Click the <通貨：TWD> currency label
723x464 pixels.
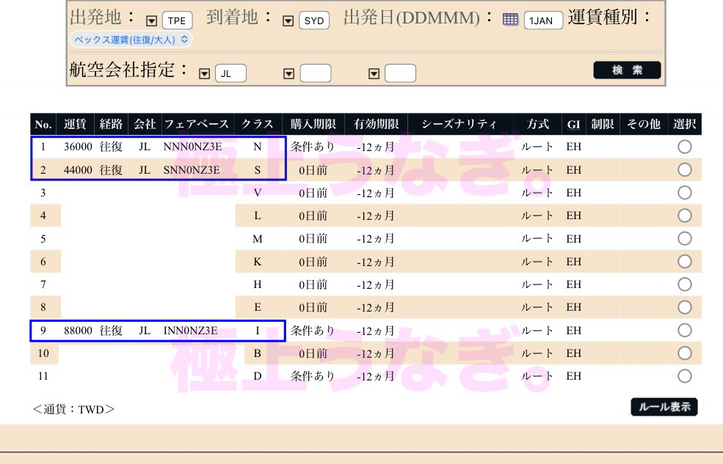coord(74,409)
